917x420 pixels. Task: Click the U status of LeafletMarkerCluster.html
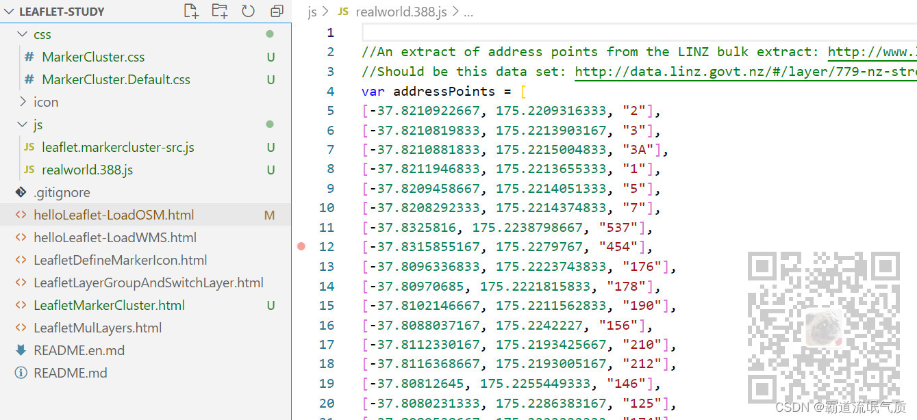pos(271,305)
